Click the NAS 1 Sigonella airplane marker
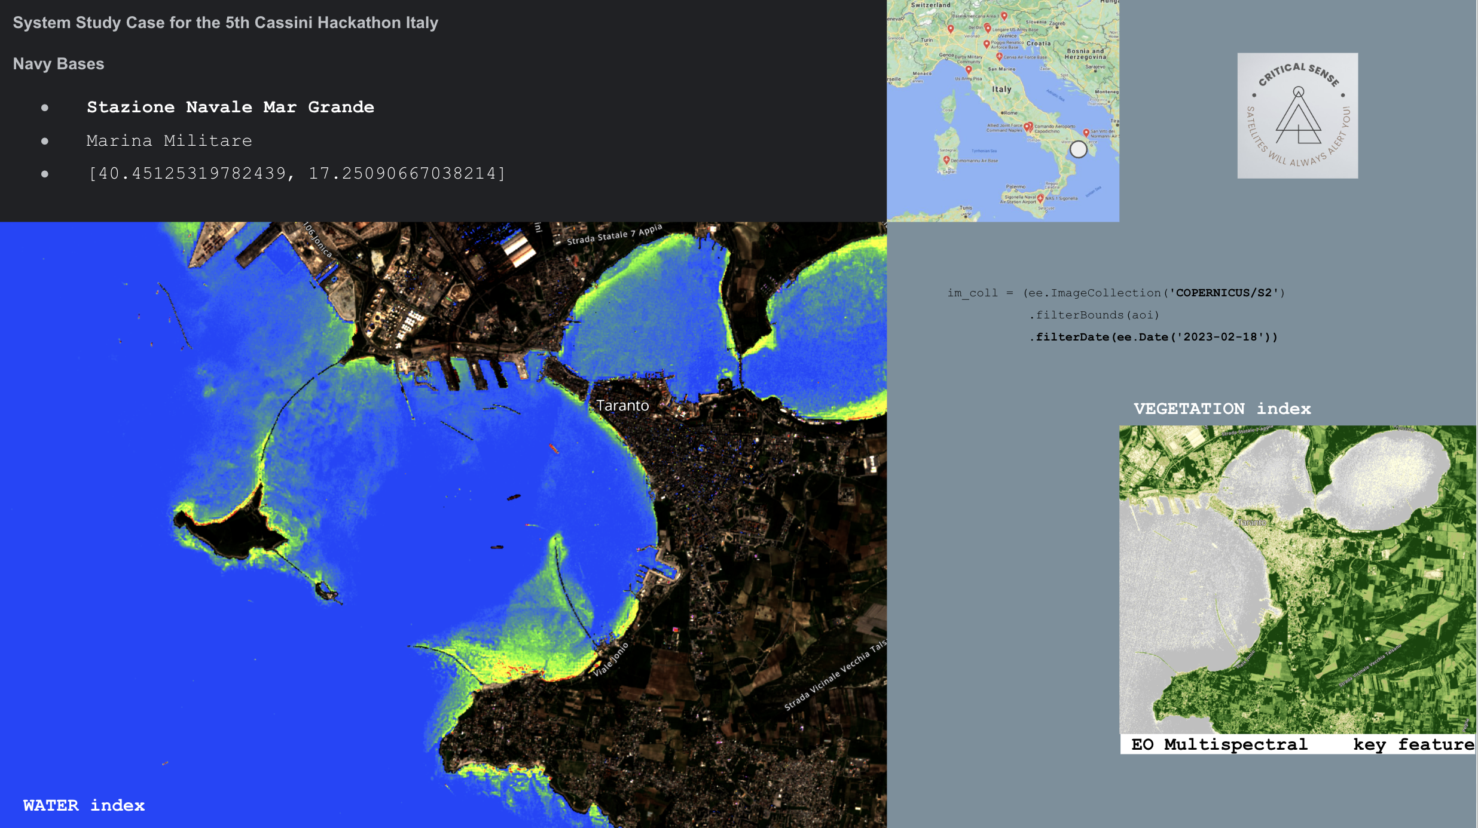 click(1040, 198)
